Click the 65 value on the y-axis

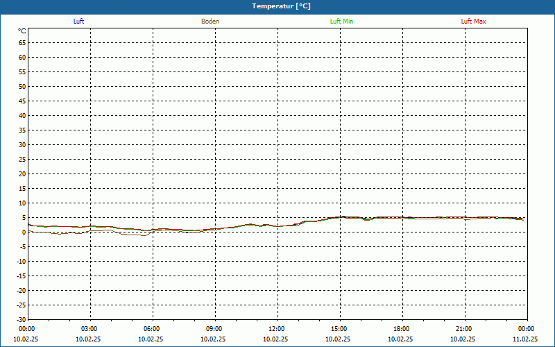point(22,43)
